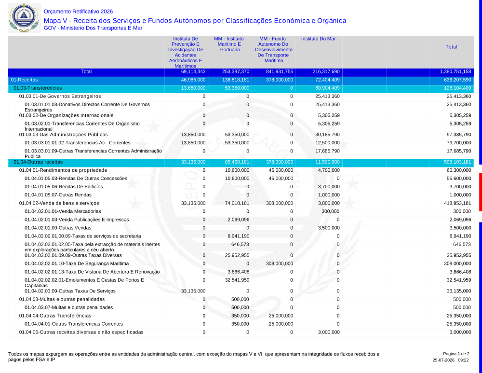The image size is (482, 373).
Task: Select value 79,700,000 in Transferencias Ac row
Action: [x=459, y=143]
